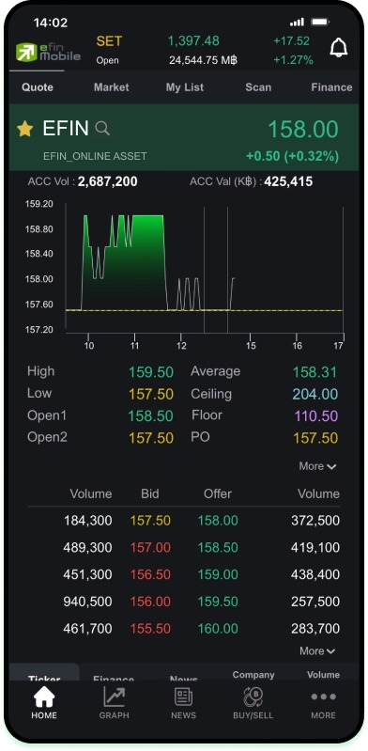The image size is (368, 751).
Task: Switch to the Quote tab
Action: point(38,87)
